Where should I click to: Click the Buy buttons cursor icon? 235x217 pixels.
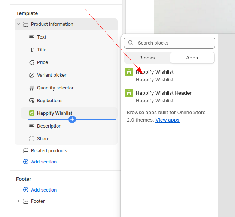click(x=32, y=101)
